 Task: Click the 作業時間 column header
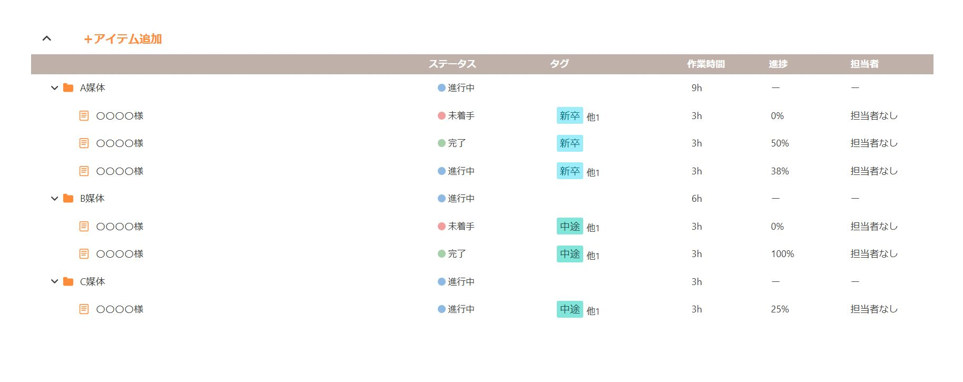click(705, 64)
